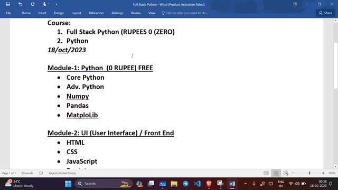338x190 pixels.
Task: Switch to Print Layout view
Action: click(276, 173)
